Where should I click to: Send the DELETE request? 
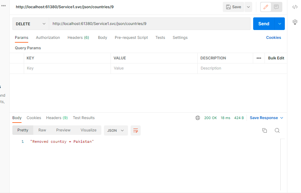pos(264,24)
